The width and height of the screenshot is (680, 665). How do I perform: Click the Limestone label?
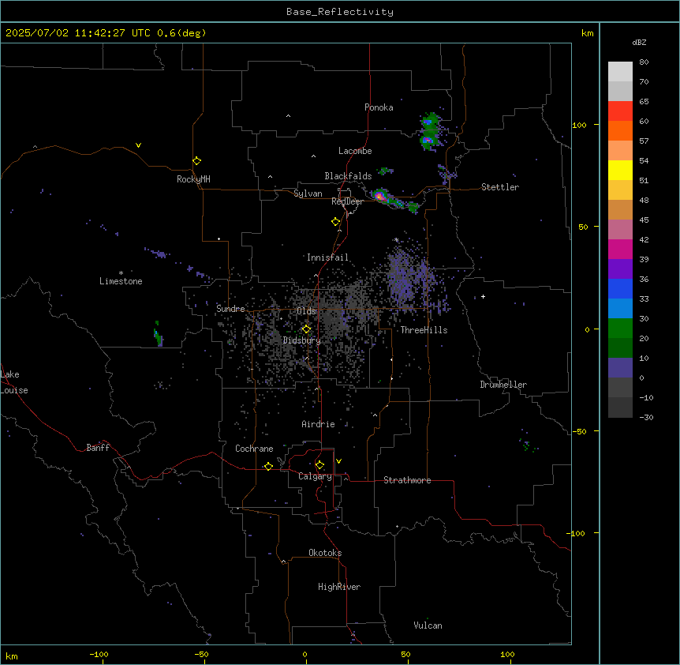(x=121, y=281)
